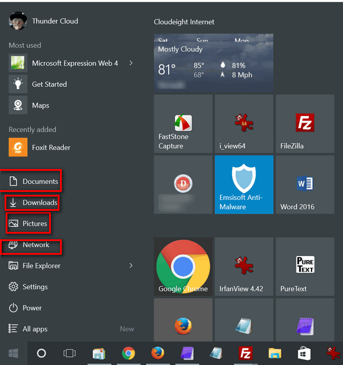Open IrfanView red icon on taskbar

[334, 353]
